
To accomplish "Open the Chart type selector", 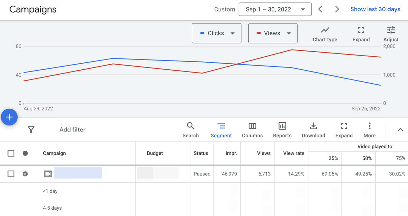I will pyautogui.click(x=325, y=33).
